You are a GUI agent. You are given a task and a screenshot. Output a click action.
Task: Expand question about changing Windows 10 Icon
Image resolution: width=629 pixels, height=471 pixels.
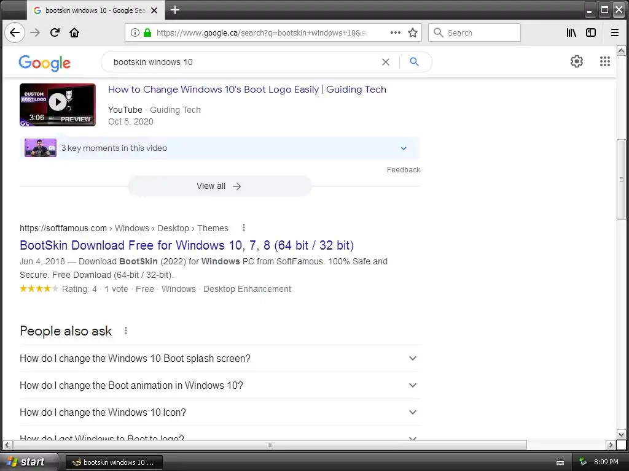point(219,412)
